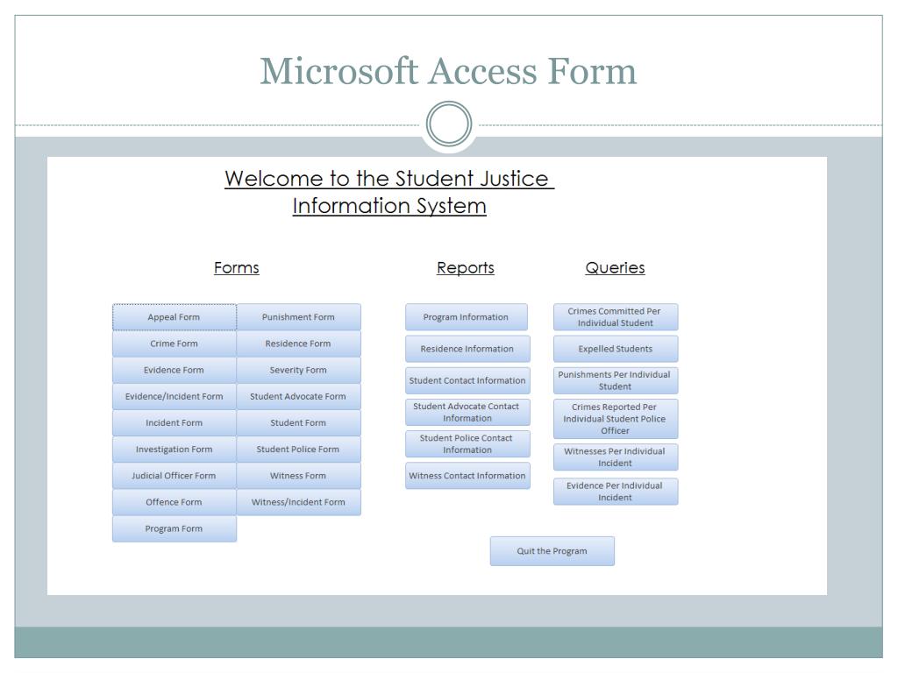Open the Residence Information report
The height and width of the screenshot is (673, 898).
(x=467, y=349)
